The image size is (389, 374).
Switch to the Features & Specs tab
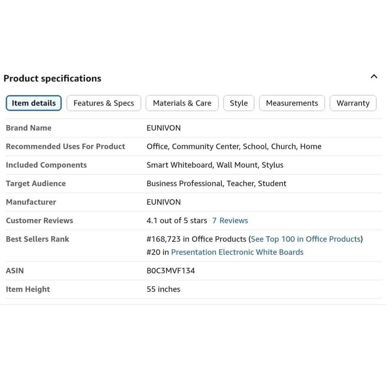(104, 103)
